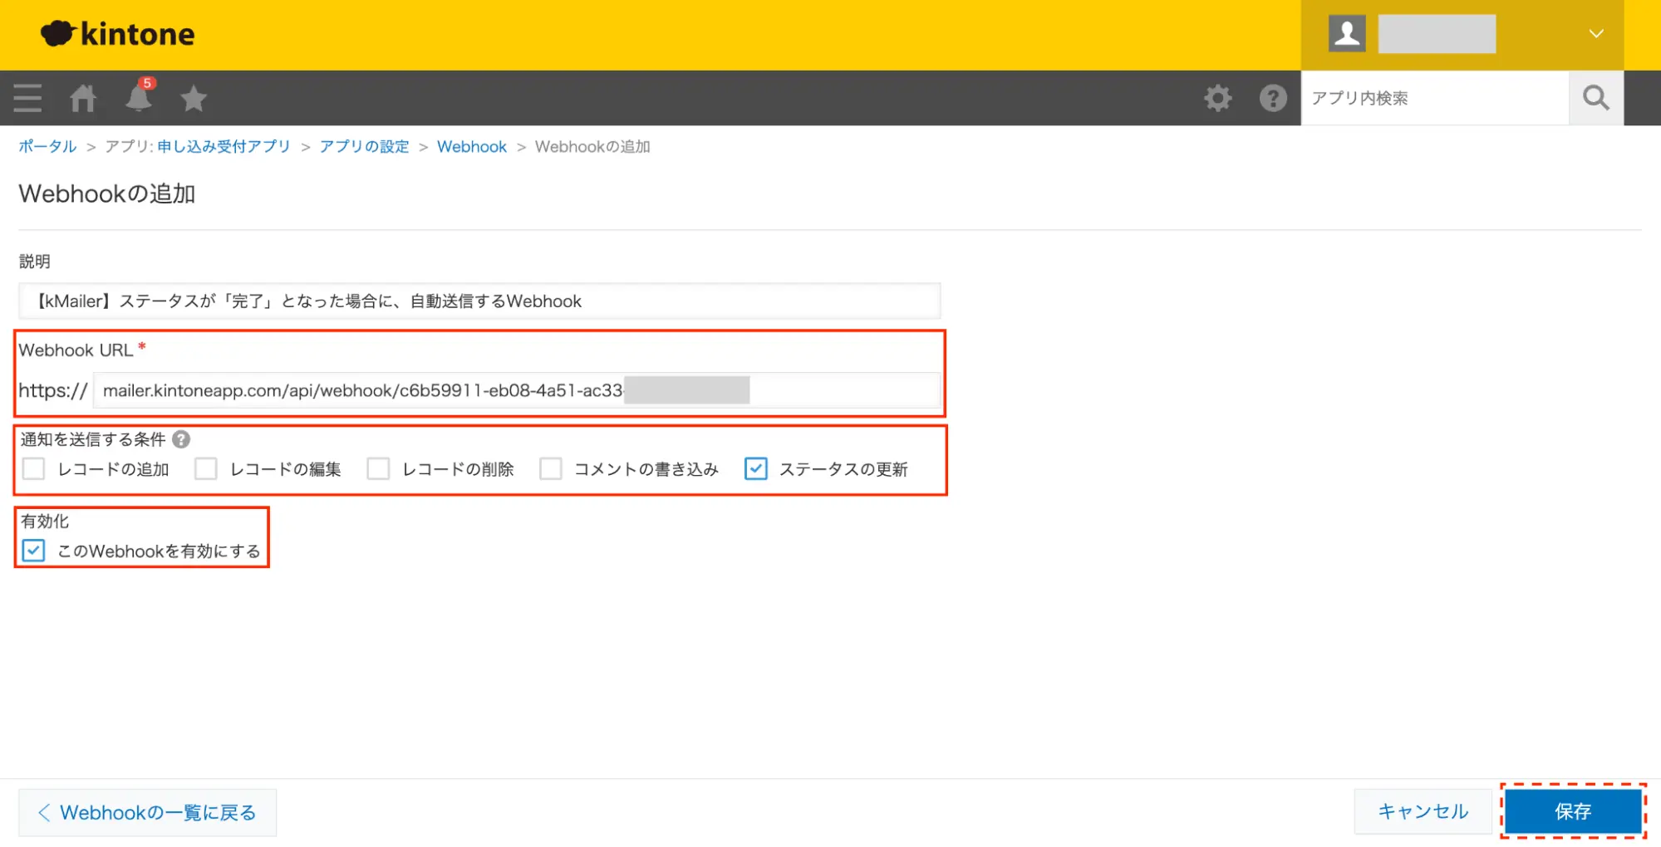This screenshot has height=847, width=1661.
Task: Expand the user account dropdown arrow
Action: (x=1595, y=34)
